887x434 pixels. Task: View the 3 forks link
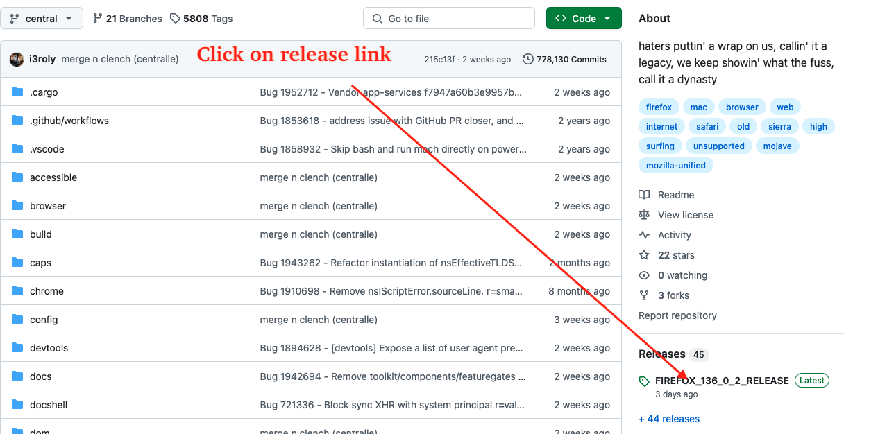[673, 295]
